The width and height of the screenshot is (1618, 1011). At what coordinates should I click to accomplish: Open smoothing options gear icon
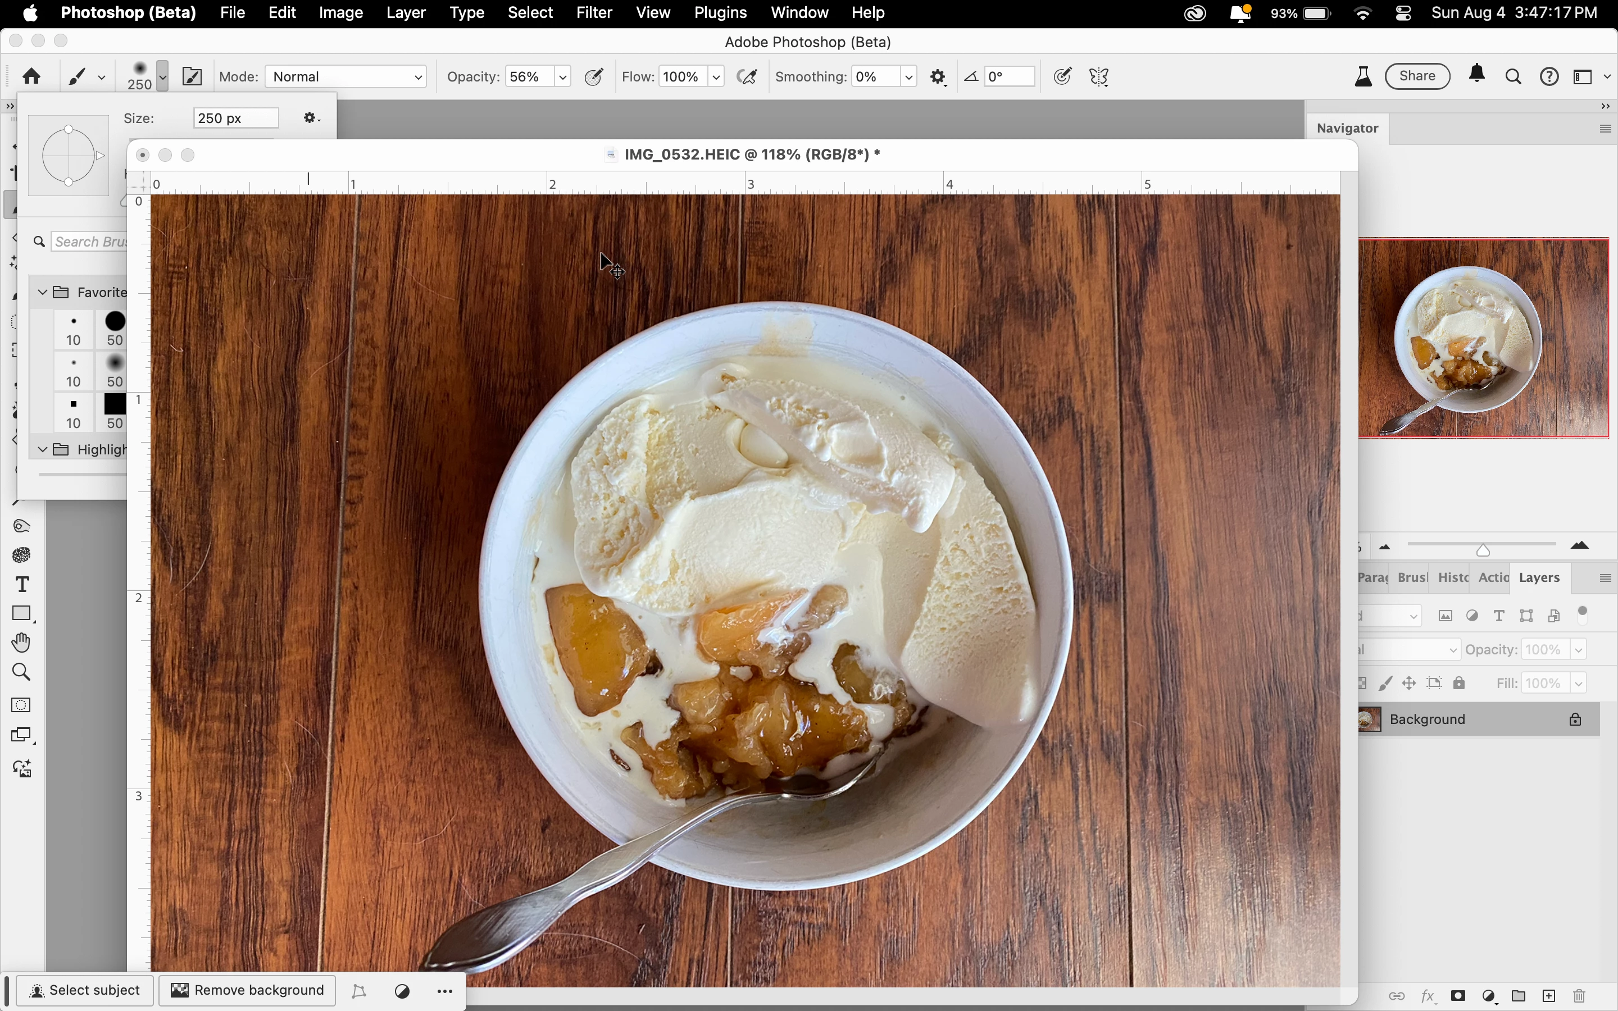click(938, 78)
